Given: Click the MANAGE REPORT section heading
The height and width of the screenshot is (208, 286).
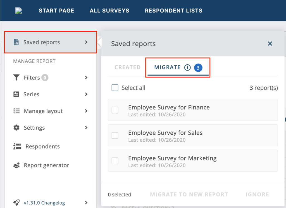Looking at the screenshot, I should coord(34,61).
